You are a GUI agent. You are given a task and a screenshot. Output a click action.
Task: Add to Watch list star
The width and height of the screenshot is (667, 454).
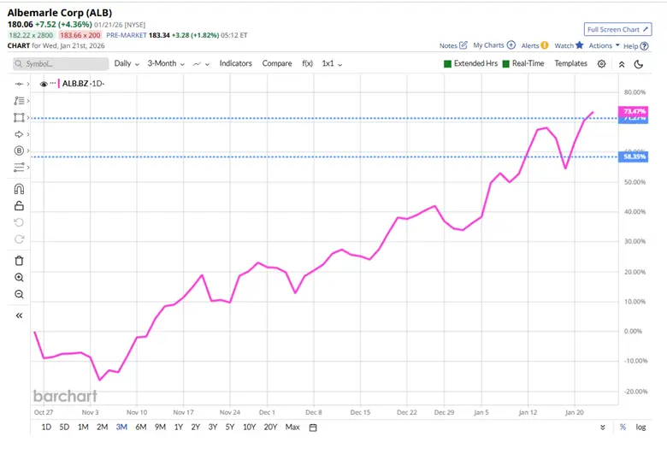[x=580, y=45]
